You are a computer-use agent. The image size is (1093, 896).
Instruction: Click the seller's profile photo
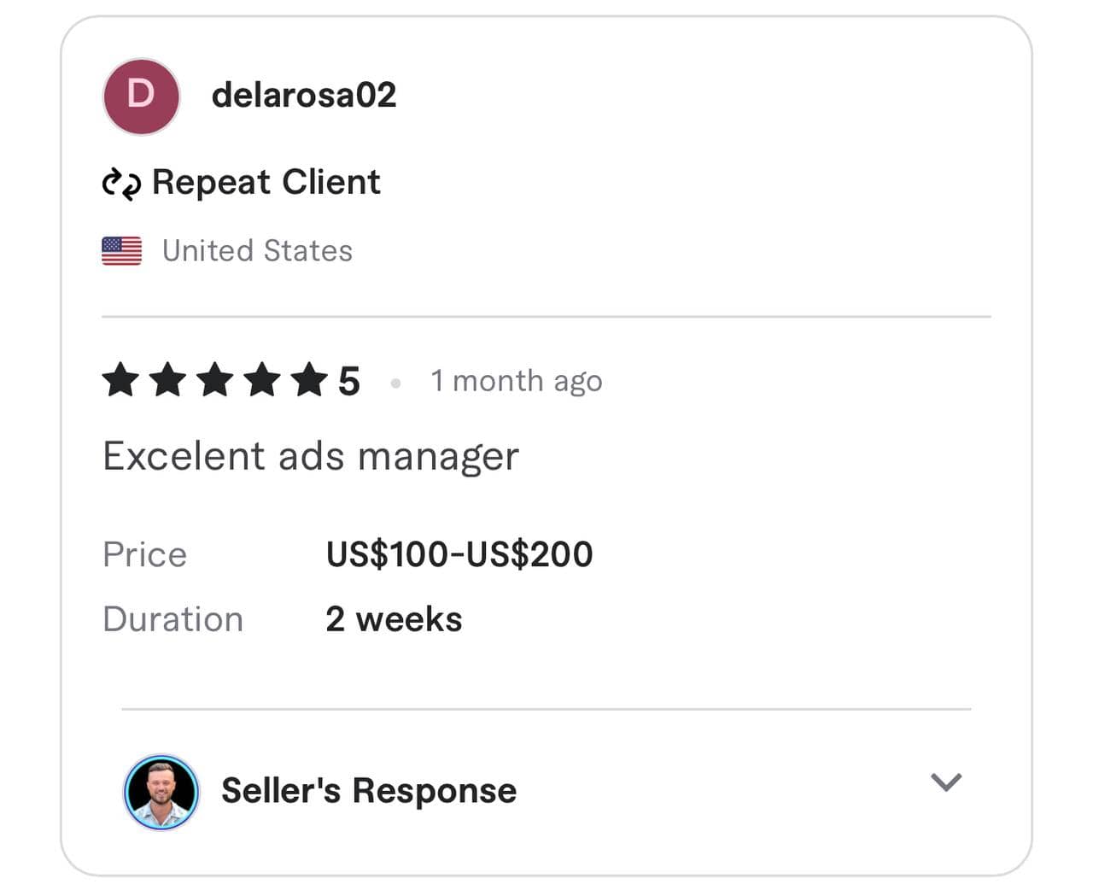coord(161,792)
